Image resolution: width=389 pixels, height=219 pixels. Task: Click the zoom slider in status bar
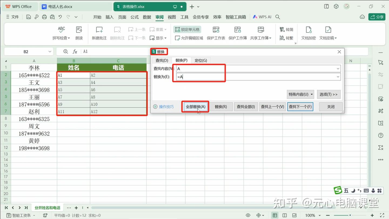(350, 215)
